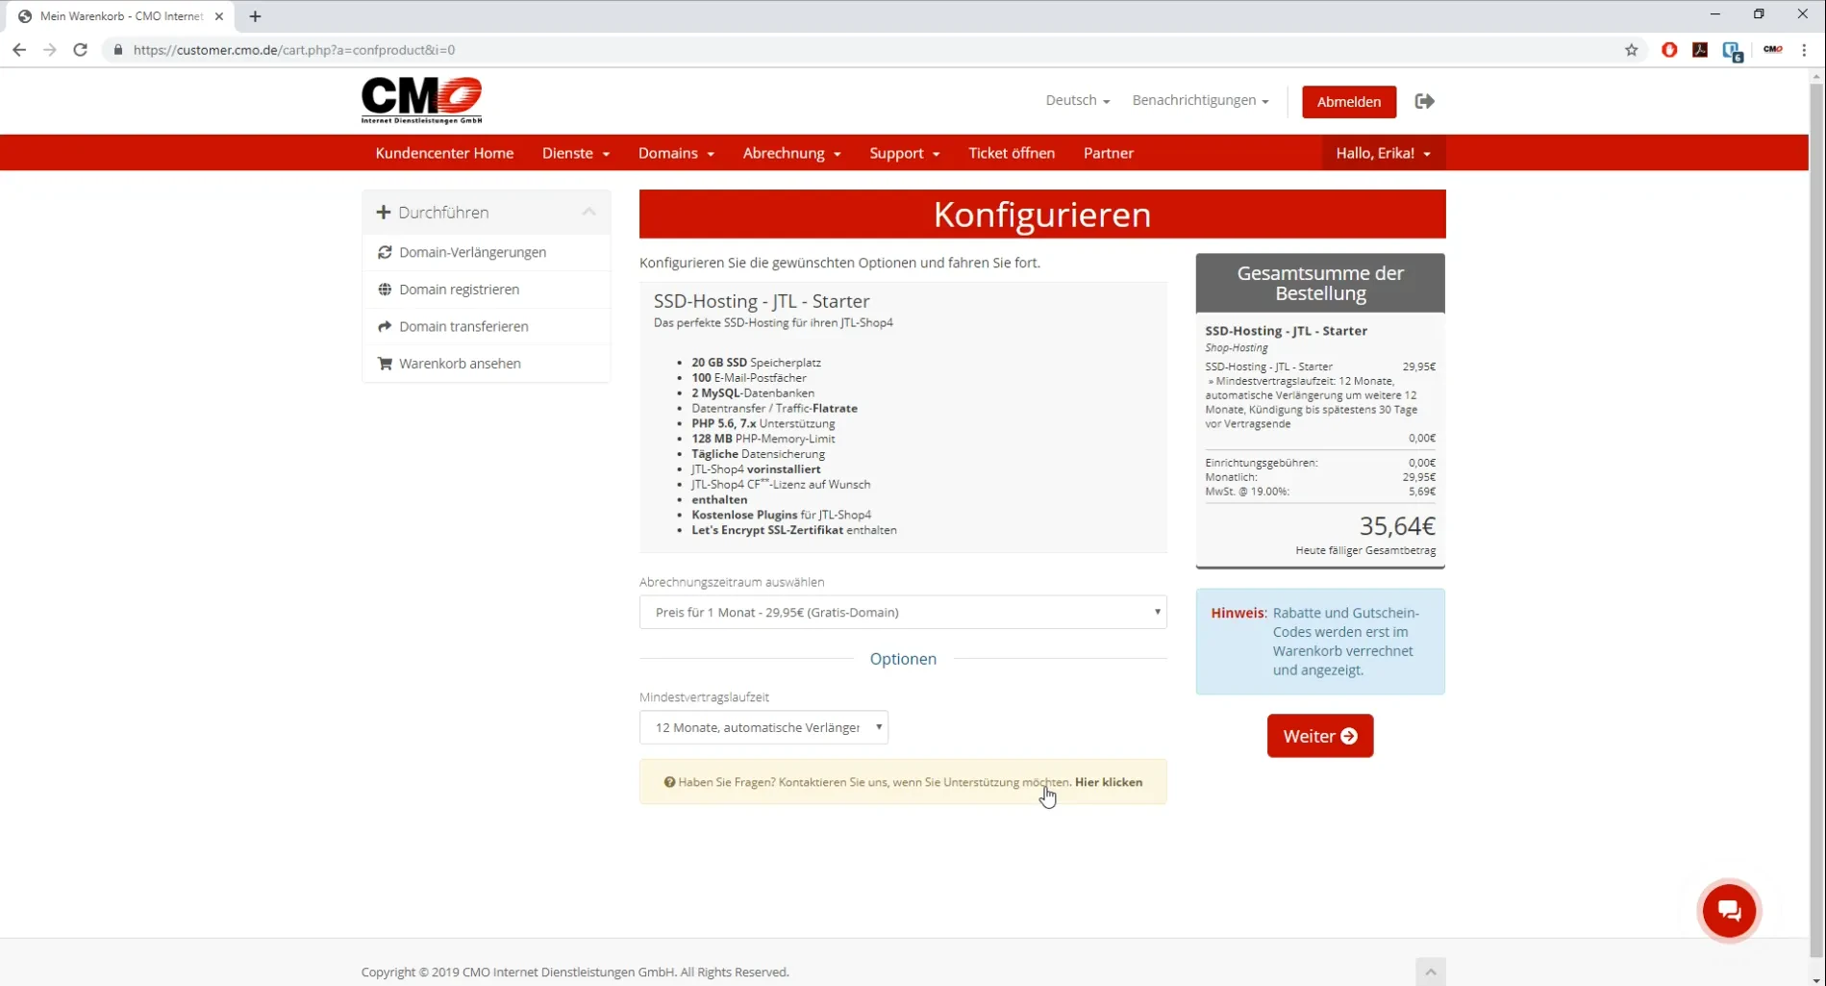This screenshot has height=986, width=1826.
Task: Collapse the Durchführen panel chevron
Action: click(588, 212)
